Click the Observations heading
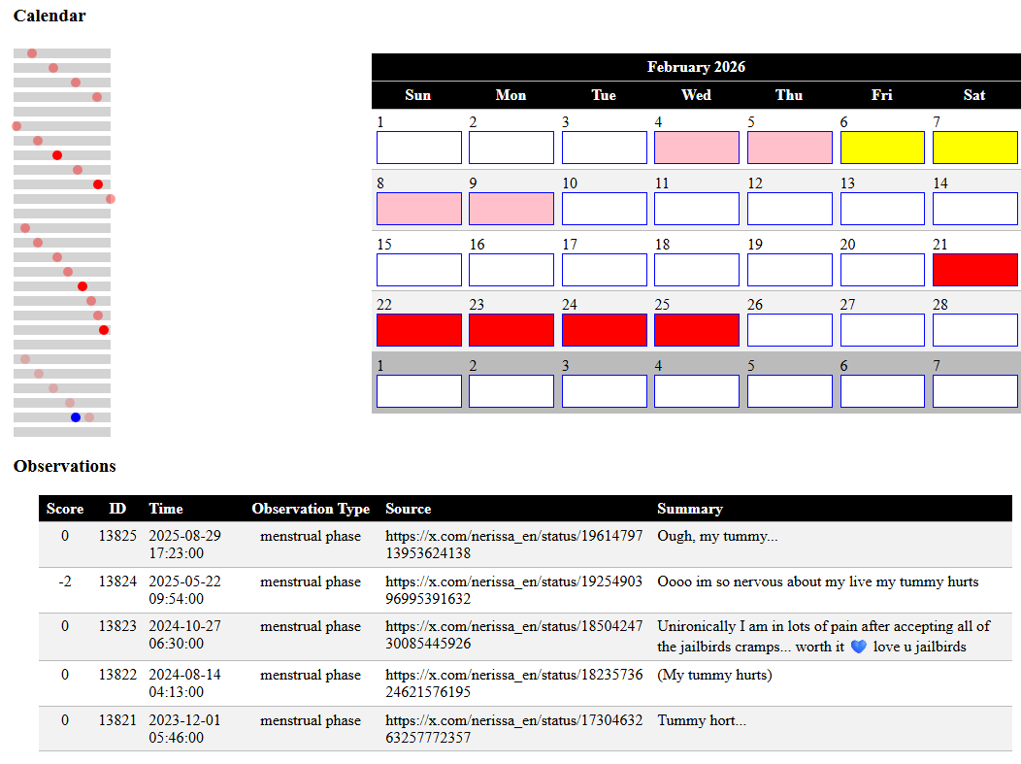This screenshot has width=1021, height=764. (64, 466)
